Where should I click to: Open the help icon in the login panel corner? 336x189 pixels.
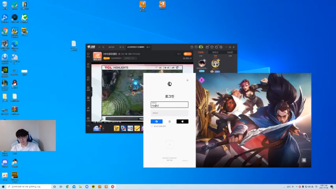pos(187,80)
